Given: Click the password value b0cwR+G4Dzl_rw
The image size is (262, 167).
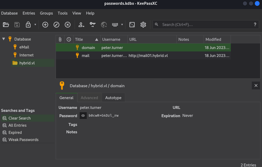Looking at the screenshot, I should (104, 115).
